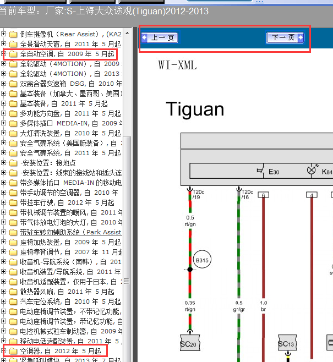The width and height of the screenshot is (333, 362).
Task: Click folder icon of 汽车定位系统
Action: point(13,301)
